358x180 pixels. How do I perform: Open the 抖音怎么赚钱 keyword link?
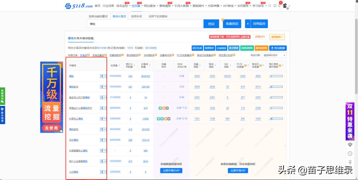click(x=76, y=119)
